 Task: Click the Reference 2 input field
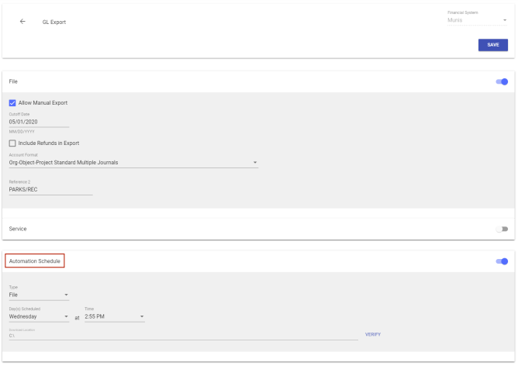coord(50,190)
